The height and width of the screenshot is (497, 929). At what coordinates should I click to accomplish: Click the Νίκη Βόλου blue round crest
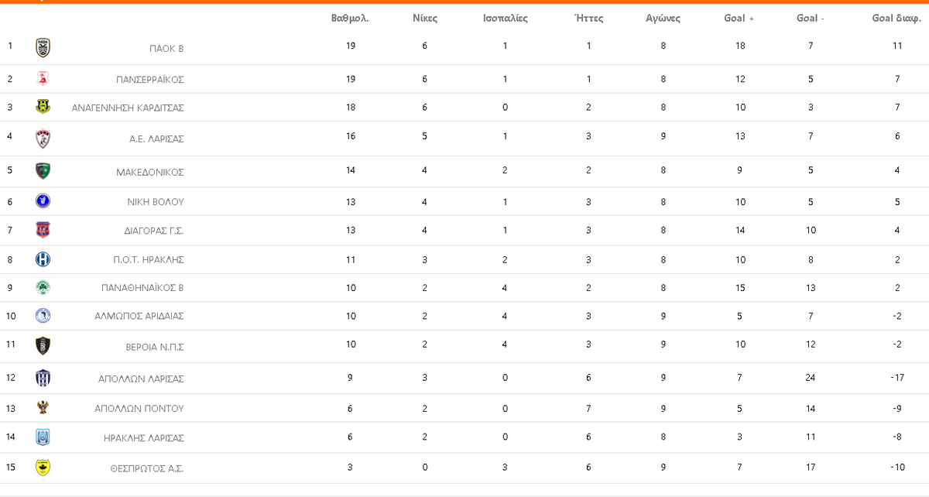coord(43,201)
